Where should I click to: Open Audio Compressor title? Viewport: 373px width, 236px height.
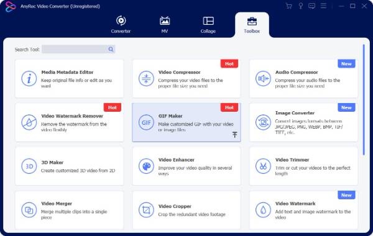(x=297, y=72)
